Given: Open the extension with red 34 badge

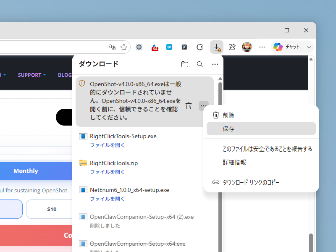Looking at the screenshot, I should coord(155,47).
